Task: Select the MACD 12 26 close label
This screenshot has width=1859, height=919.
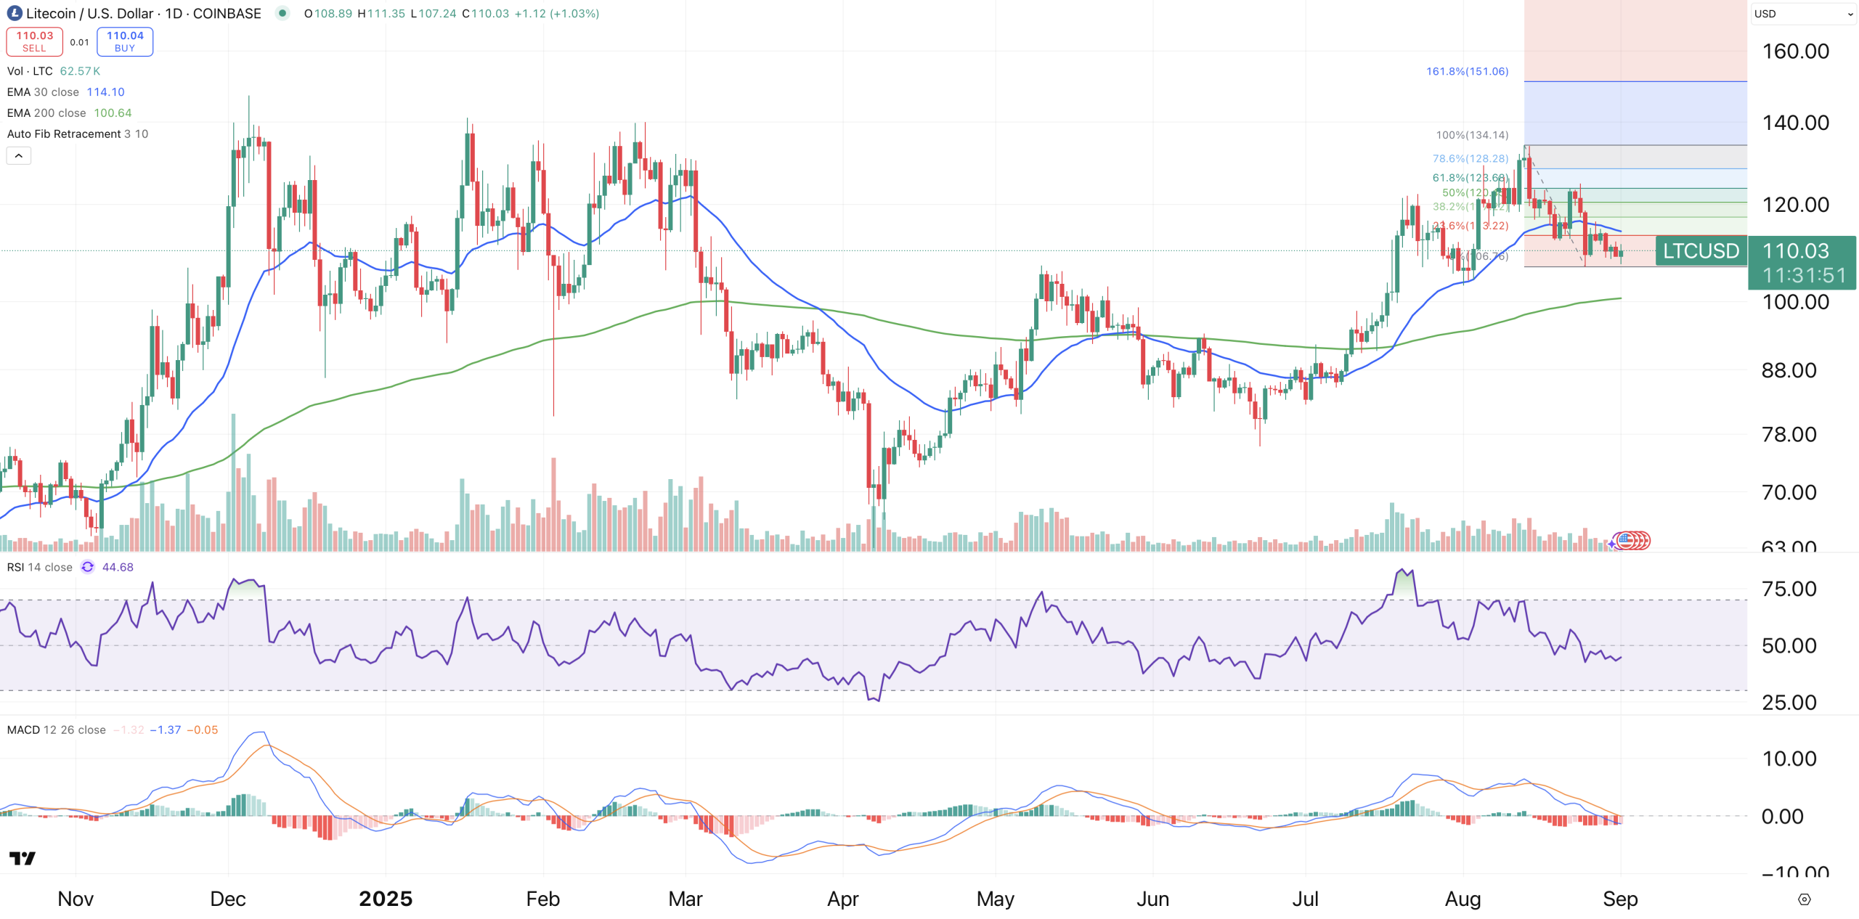Action: click(x=57, y=730)
